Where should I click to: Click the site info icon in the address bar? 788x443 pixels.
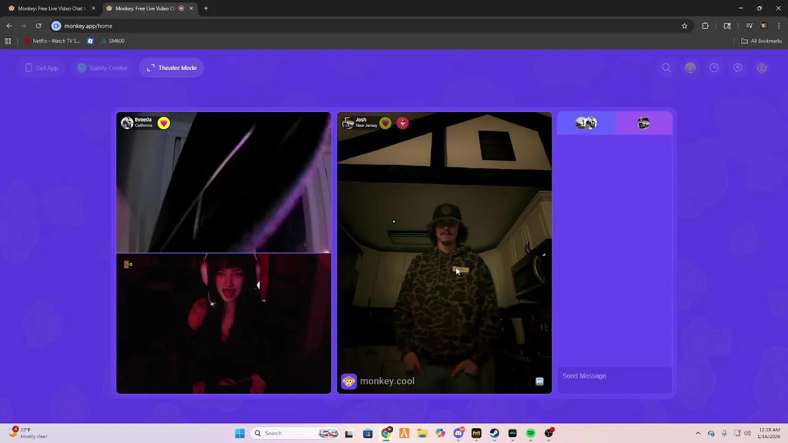[56, 26]
